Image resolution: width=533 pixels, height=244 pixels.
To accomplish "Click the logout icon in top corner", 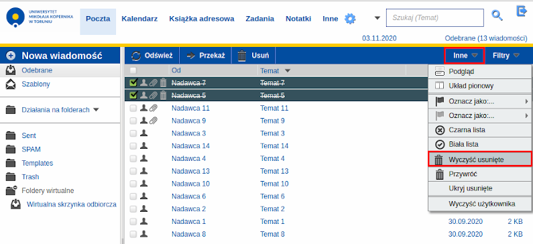I will [522, 11].
